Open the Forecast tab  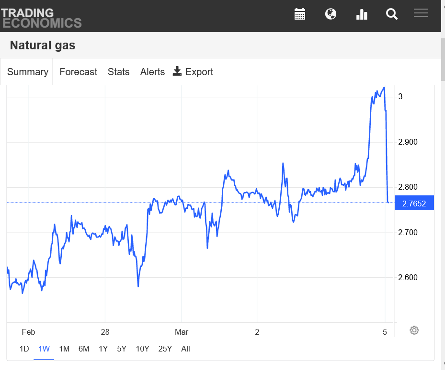tap(78, 72)
